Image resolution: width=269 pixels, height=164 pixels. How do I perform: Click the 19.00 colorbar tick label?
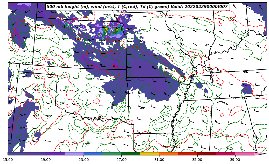[x=46, y=160]
